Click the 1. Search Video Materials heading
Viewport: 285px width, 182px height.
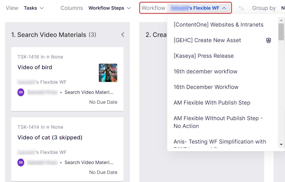coord(48,35)
